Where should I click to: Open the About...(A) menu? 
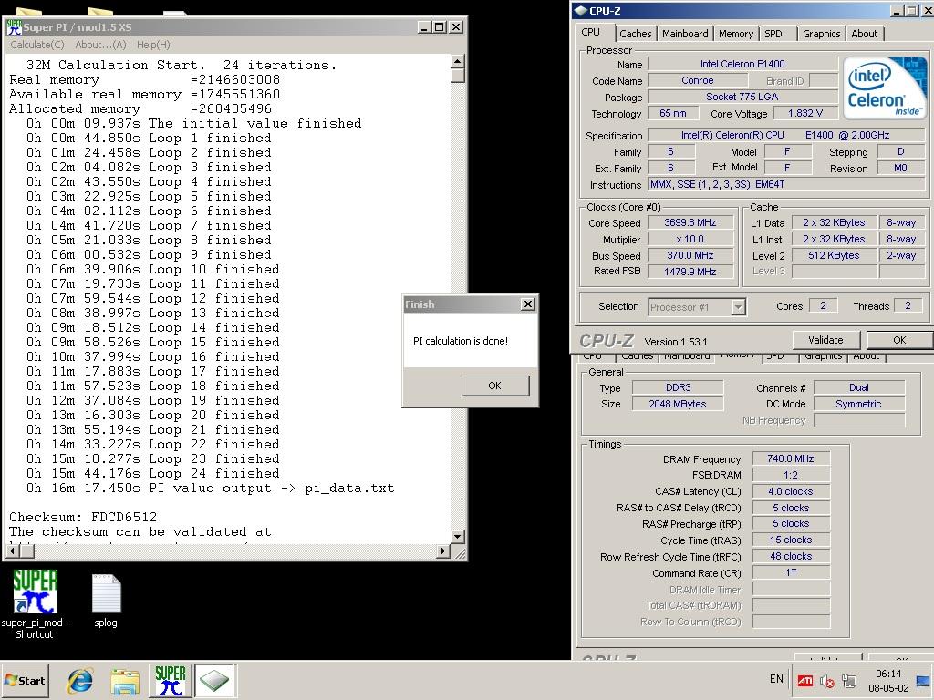[x=100, y=45]
